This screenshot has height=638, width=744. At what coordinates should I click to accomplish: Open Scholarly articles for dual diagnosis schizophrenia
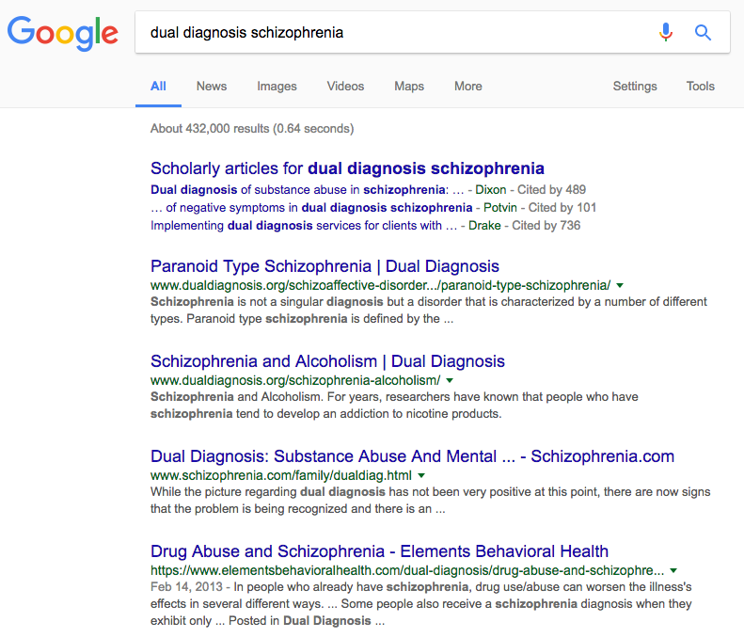pyautogui.click(x=347, y=169)
